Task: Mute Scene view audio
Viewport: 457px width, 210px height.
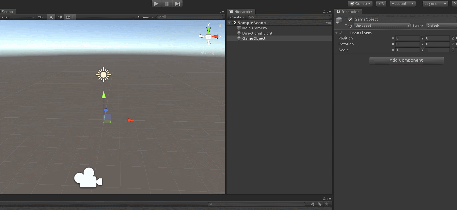Action: pos(59,17)
